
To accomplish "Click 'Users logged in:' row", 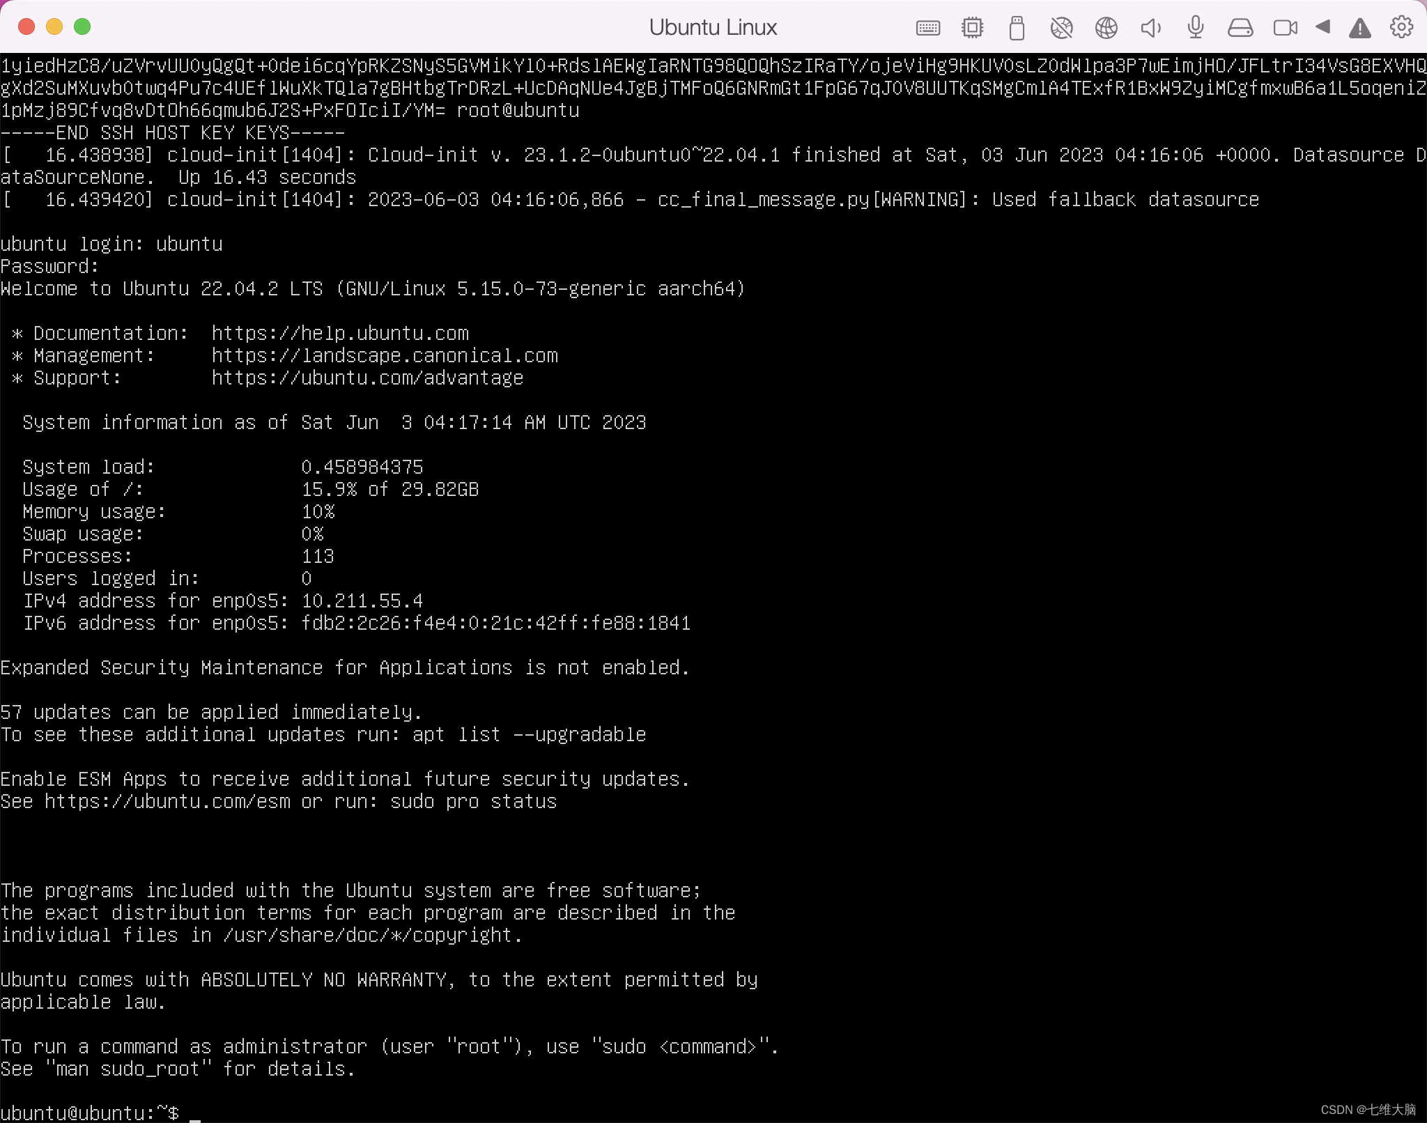I will (x=167, y=578).
